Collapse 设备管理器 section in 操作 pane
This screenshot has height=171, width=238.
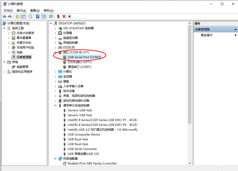(x=235, y=30)
